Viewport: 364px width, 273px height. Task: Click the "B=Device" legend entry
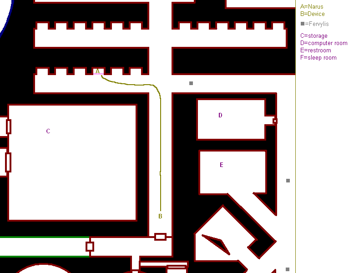(313, 14)
